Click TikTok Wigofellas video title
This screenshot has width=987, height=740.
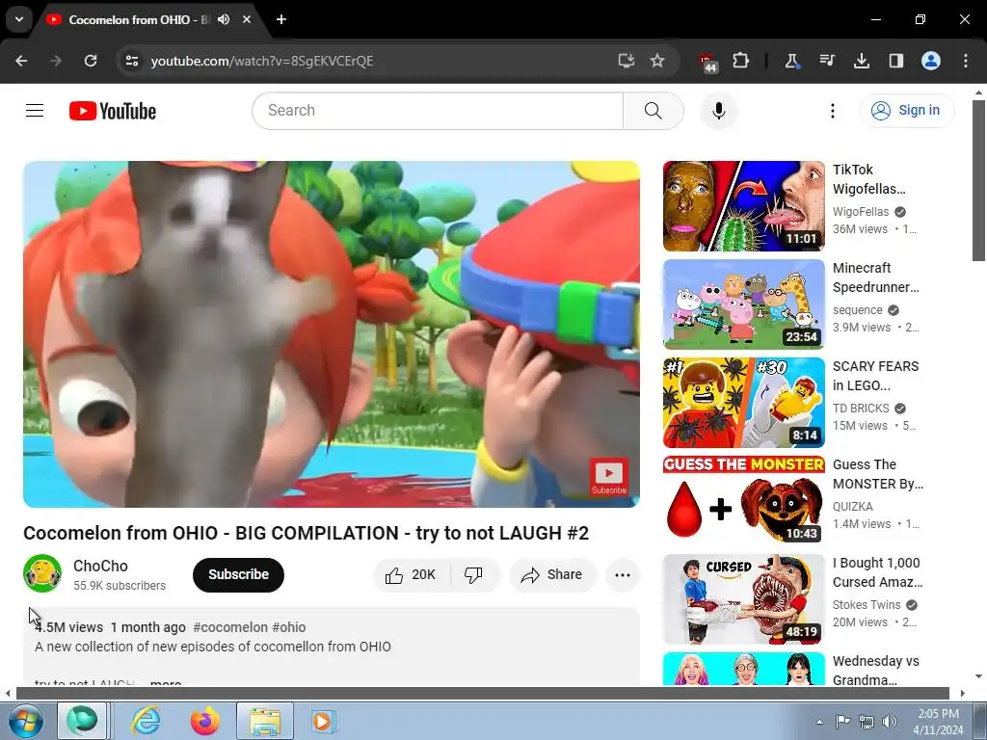(x=869, y=179)
